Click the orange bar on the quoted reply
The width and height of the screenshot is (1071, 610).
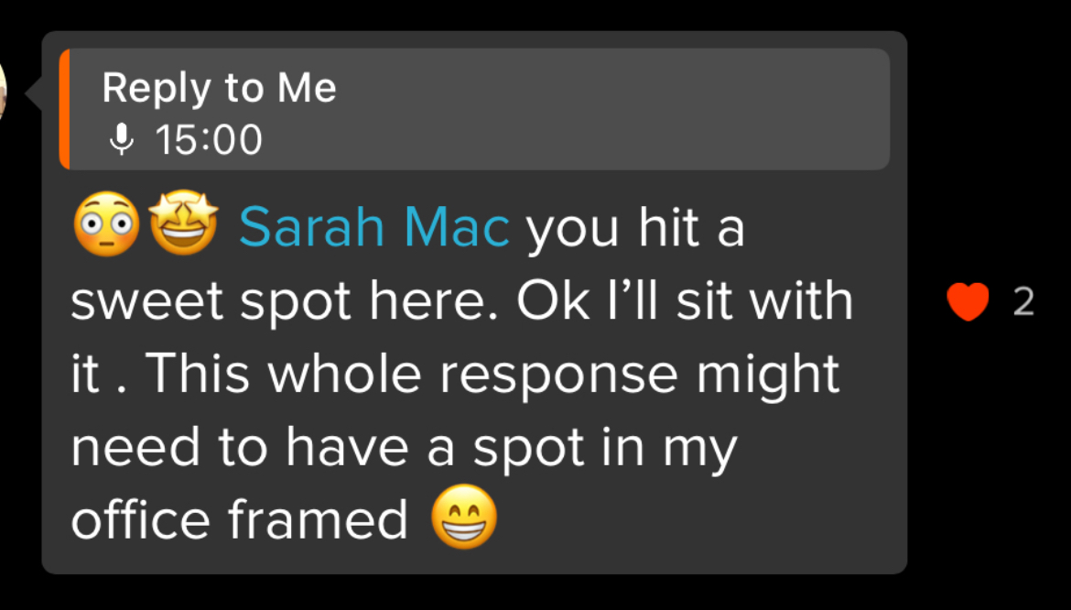[64, 109]
